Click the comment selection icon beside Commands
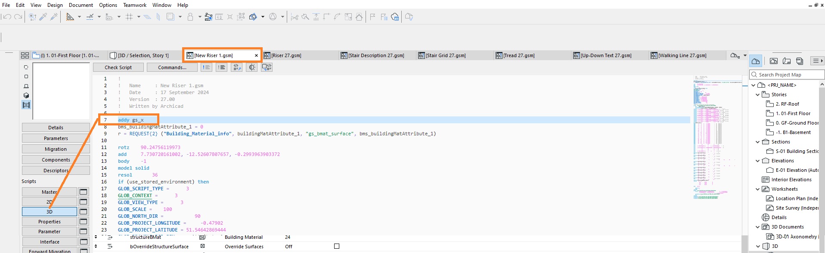This screenshot has width=825, height=253. click(207, 67)
